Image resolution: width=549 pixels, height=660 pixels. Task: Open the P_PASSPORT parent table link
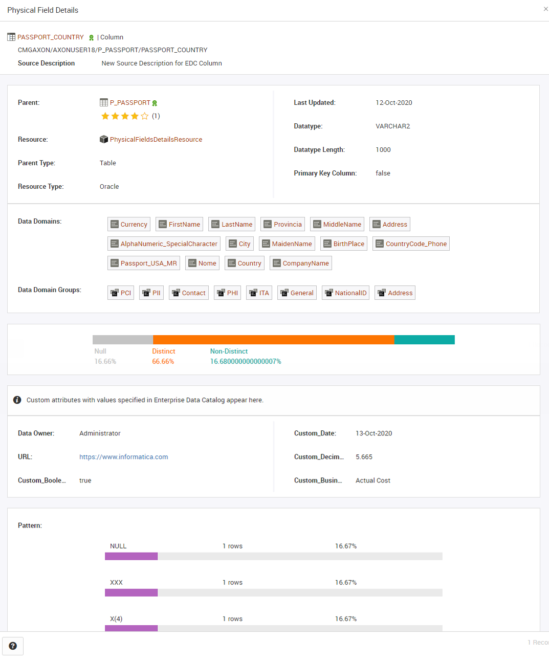(130, 103)
